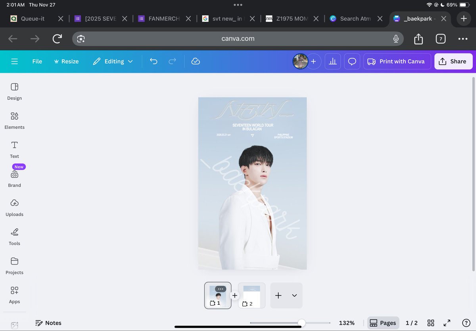Open browser more options menu

pyautogui.click(x=463, y=38)
